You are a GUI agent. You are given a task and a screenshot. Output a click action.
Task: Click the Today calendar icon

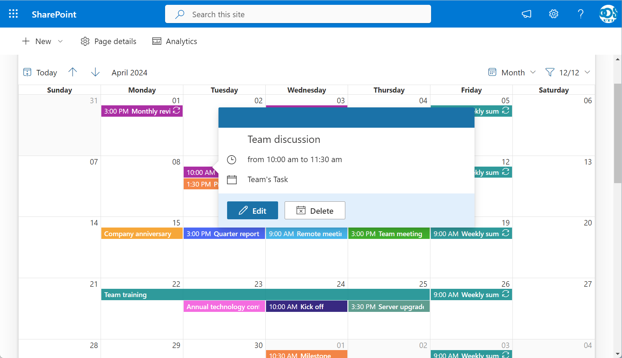27,72
